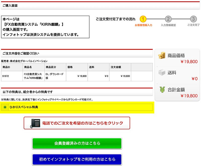Click the ご注文内容をご確認ください heading
Viewport: 201px width, 168px height.
[x=21, y=53]
